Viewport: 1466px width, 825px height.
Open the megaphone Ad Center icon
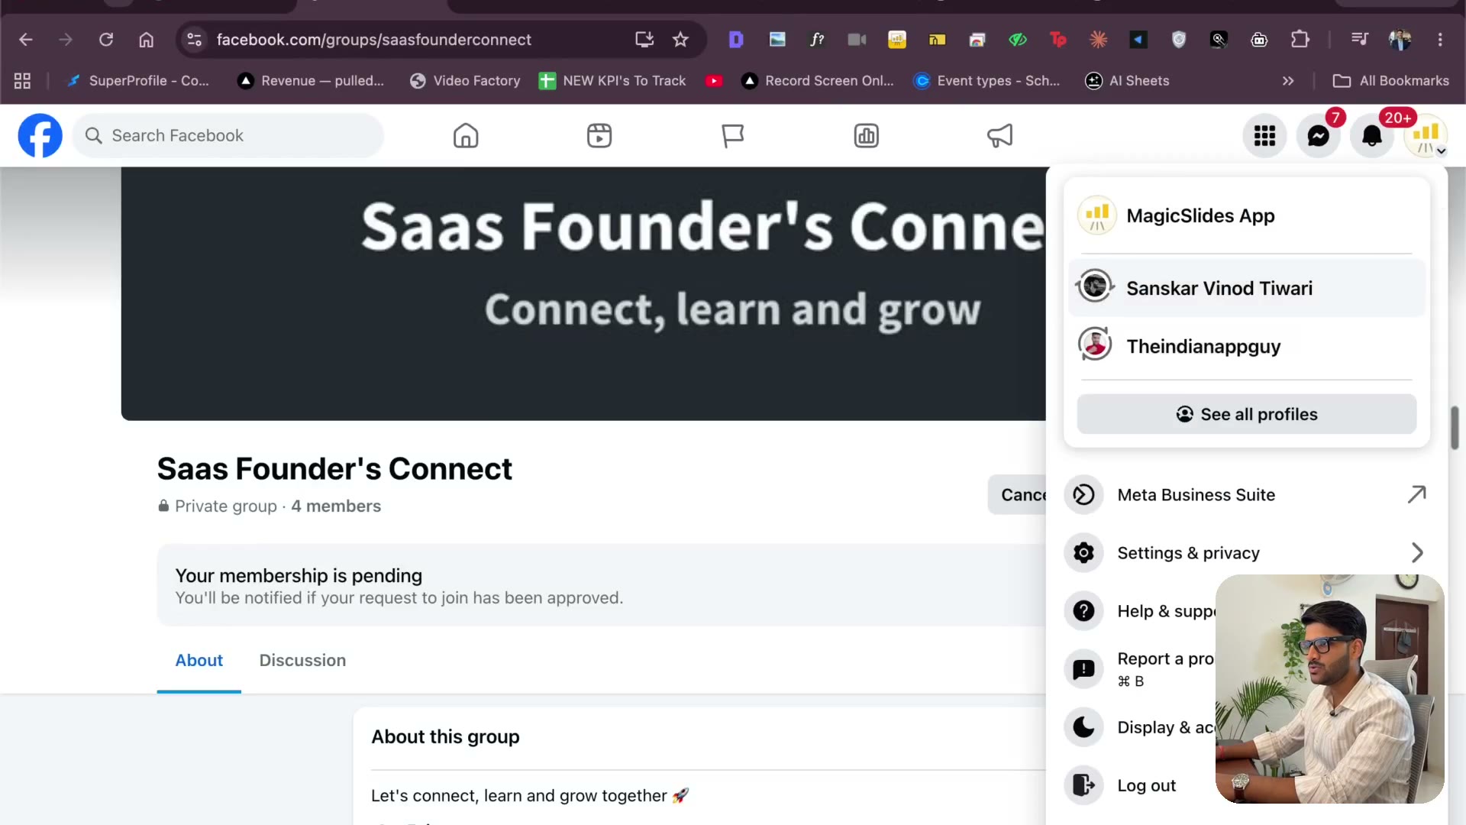coord(1000,136)
